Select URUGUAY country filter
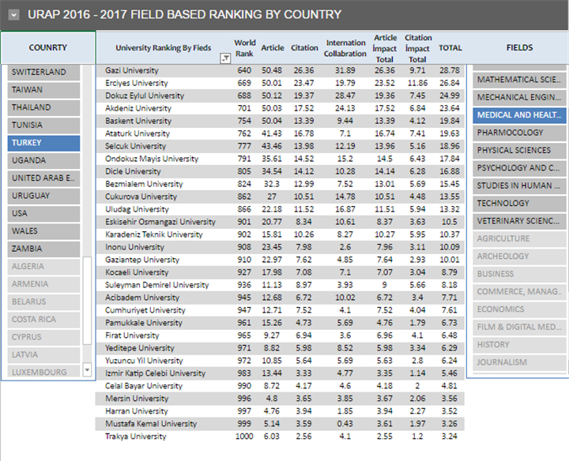This screenshot has width=569, height=461. [43, 196]
